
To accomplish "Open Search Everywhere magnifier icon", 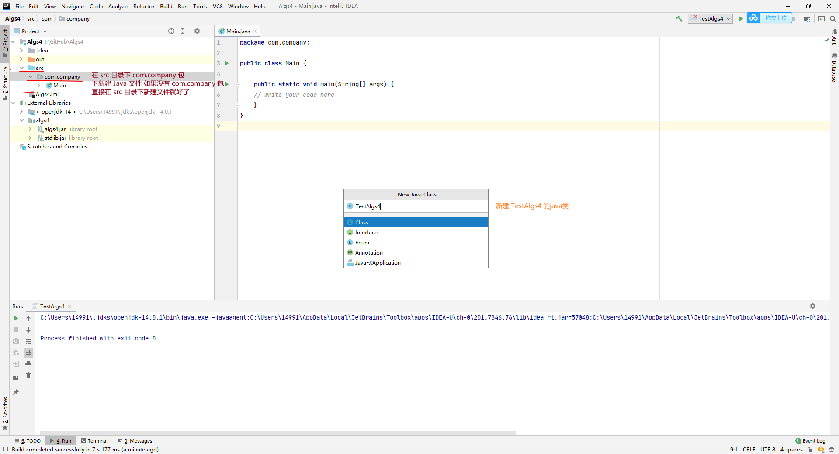I will 833,19.
